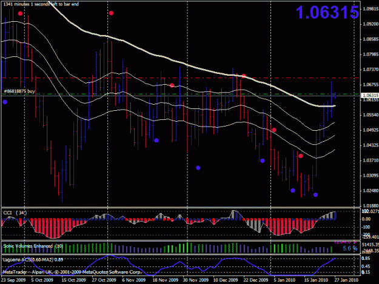Click the 0.85 level on the Laguerre scale
Viewport: 379px width, 284px height.
pos(366,259)
